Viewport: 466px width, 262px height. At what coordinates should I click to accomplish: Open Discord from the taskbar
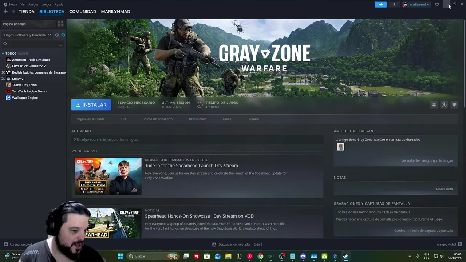[303, 256]
